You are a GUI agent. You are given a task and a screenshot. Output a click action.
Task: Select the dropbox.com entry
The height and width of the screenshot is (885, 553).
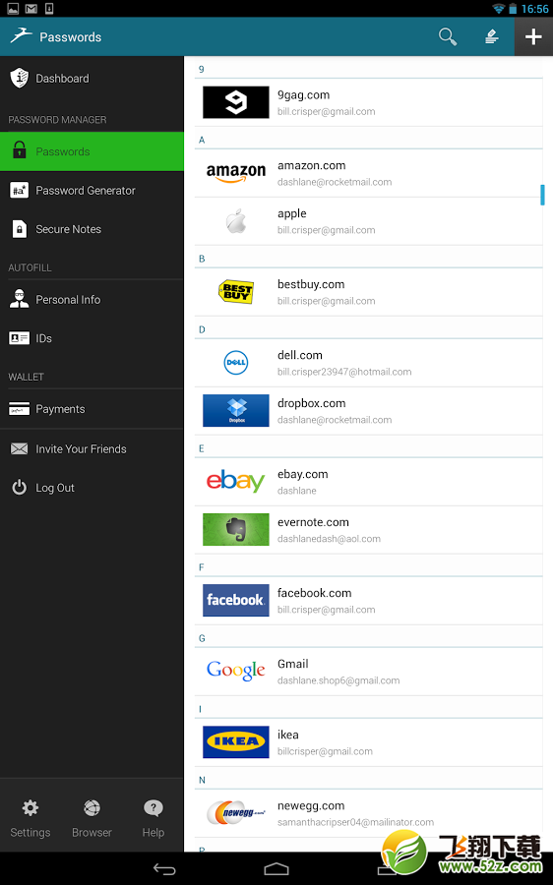(368, 411)
